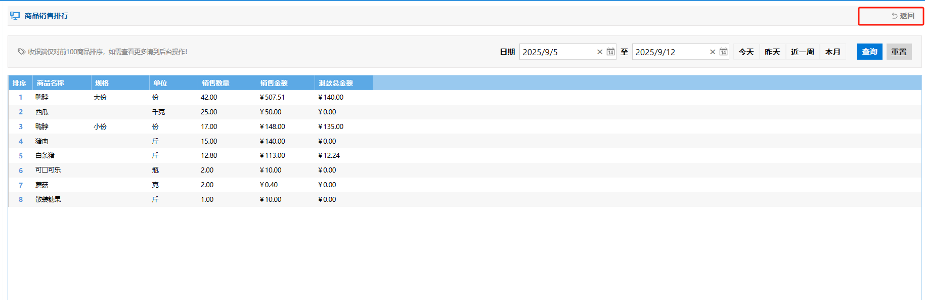Screen dimensions: 925x300
Task: Open the end date calendar picker
Action: coord(723,52)
